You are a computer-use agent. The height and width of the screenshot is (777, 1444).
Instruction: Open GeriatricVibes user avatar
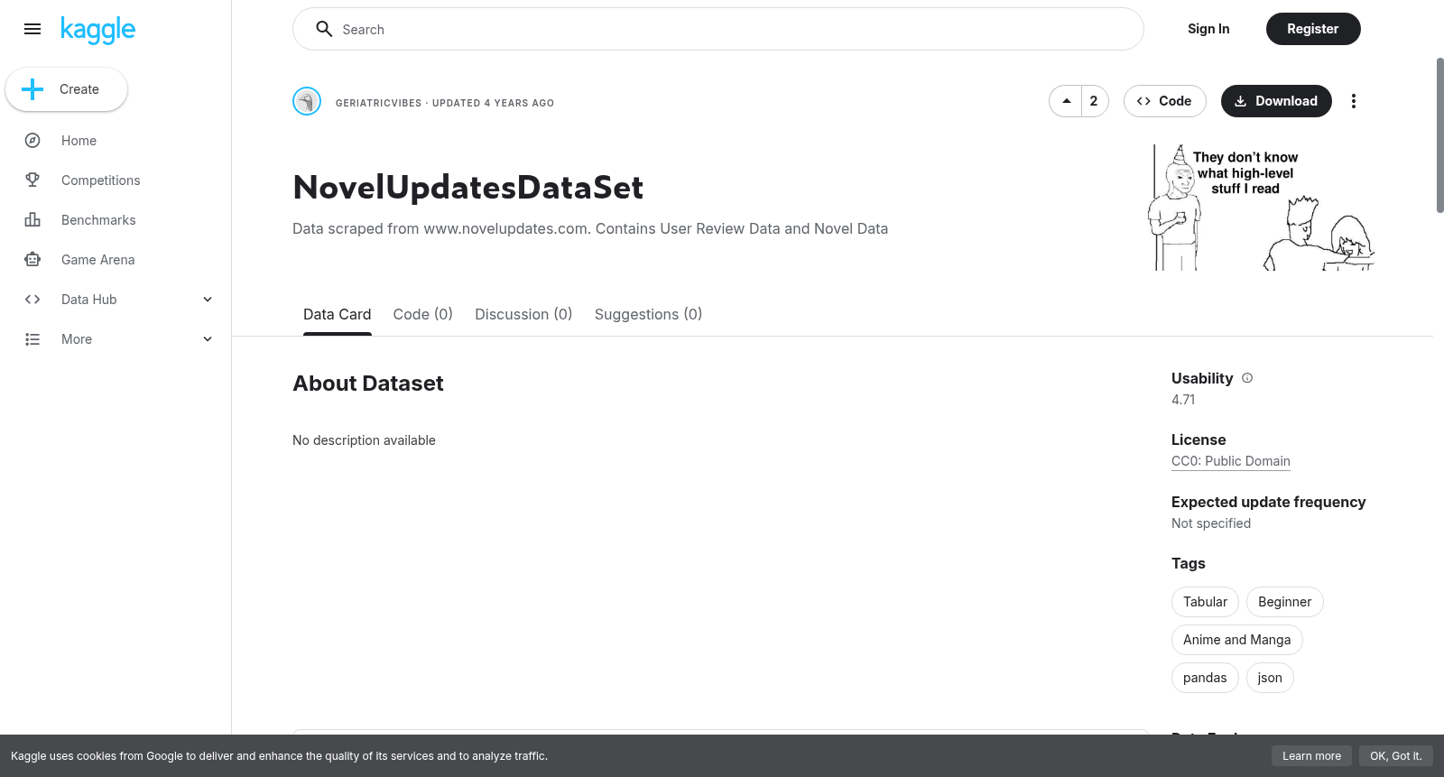[307, 101]
